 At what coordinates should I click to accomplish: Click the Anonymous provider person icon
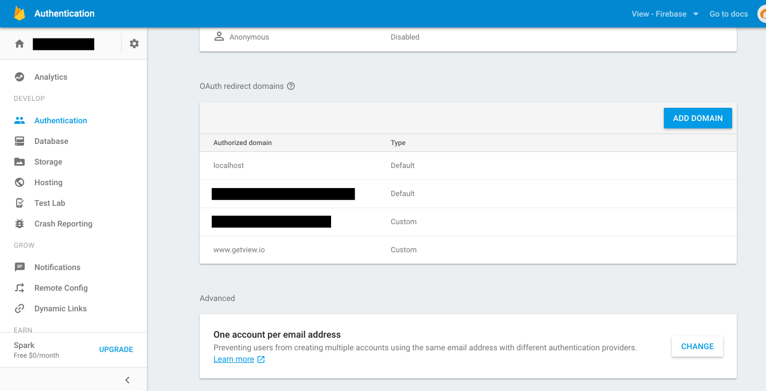point(219,37)
